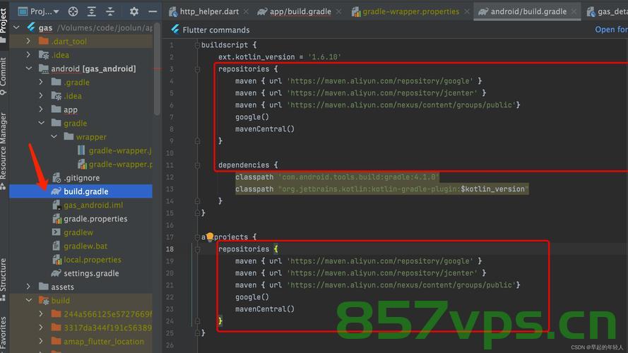Select the .gitignore file
Viewport: 628px width, 353px height.
click(76, 178)
